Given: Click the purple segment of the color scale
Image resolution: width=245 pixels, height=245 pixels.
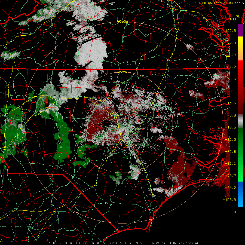Looking at the screenshot, I should [240, 30].
